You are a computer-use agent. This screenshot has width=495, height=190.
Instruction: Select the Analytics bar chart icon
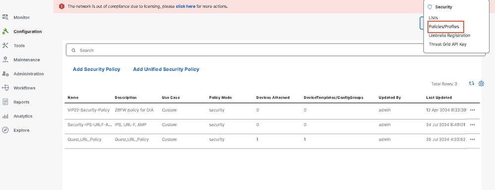click(x=5, y=116)
